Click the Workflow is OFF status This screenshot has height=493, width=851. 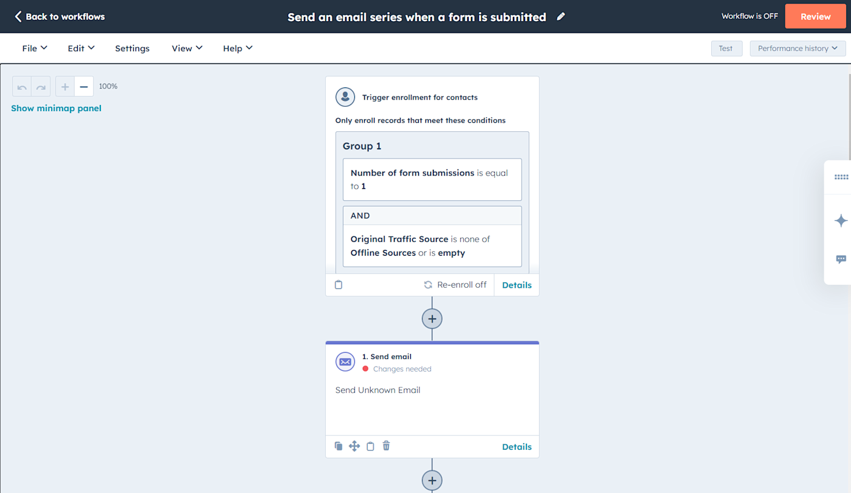pos(749,16)
